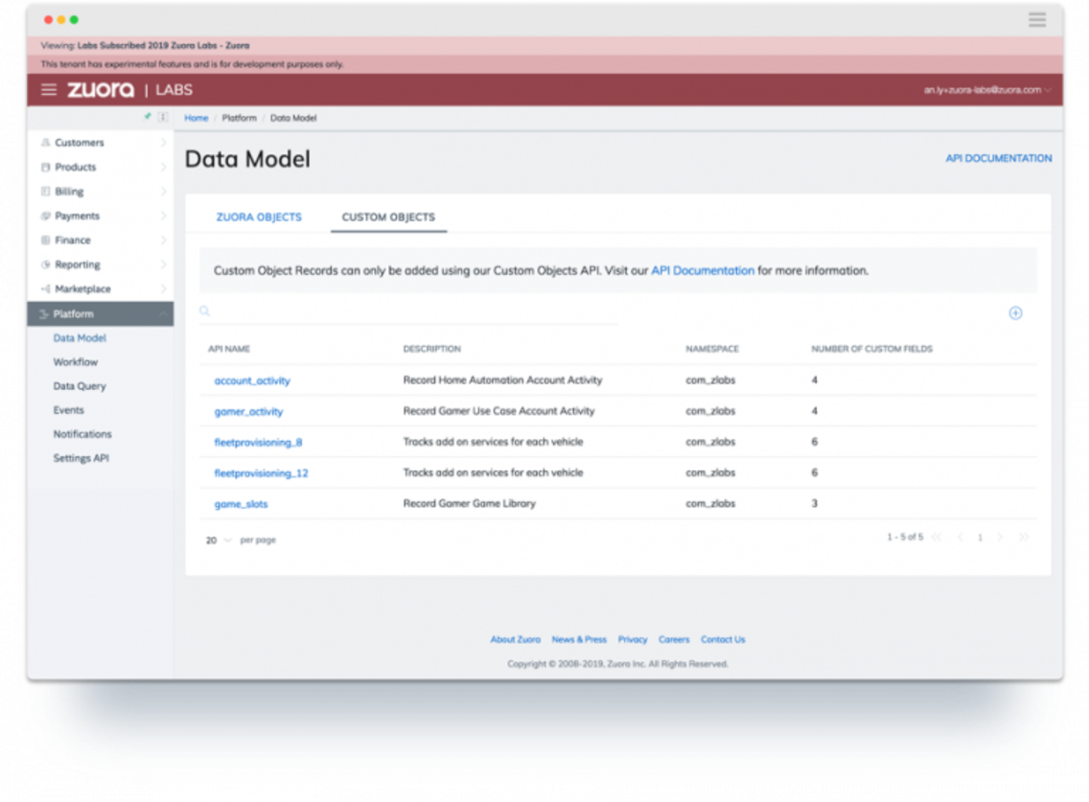Image resolution: width=1089 pixels, height=802 pixels.
Task: Click the Reporting icon in the sidebar
Action: [x=45, y=264]
